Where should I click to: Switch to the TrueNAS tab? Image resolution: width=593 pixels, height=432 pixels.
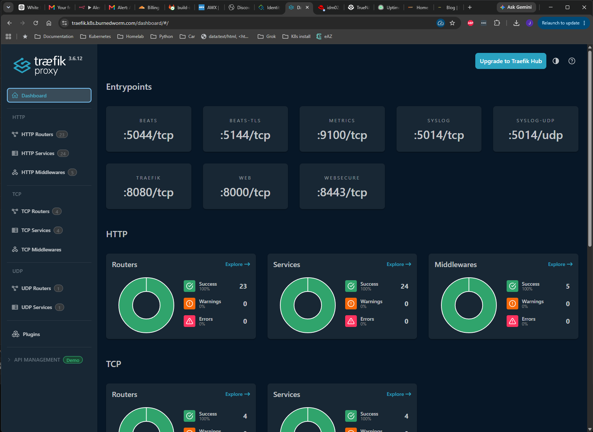click(359, 7)
